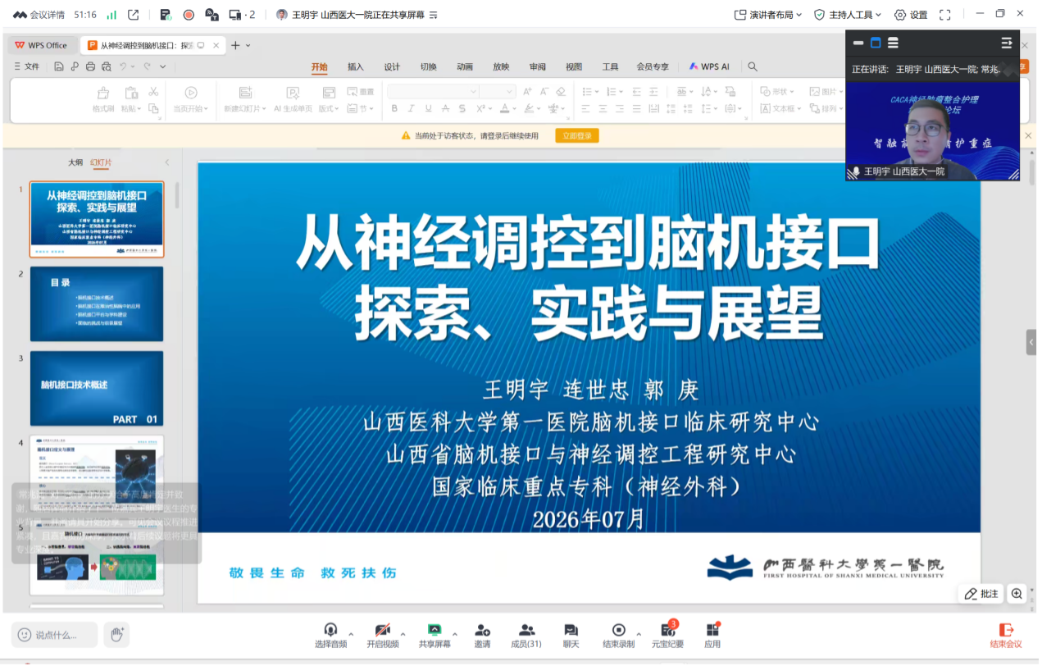Select the single-speaker video layout icon

tap(876, 43)
